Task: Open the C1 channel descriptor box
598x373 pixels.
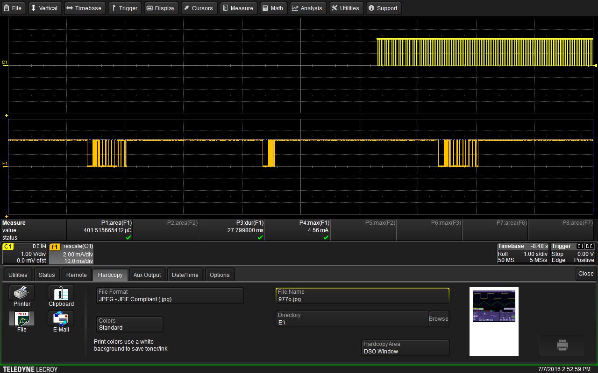Action: 25,253
